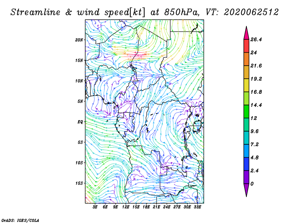This screenshot has height=223, width=289.
Task: Click the red high-speed streamline near 16N
Action: (137, 54)
